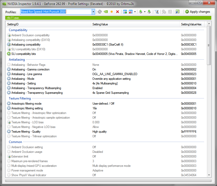
Task: Delete the profile using the red X
Action: [x=118, y=12]
